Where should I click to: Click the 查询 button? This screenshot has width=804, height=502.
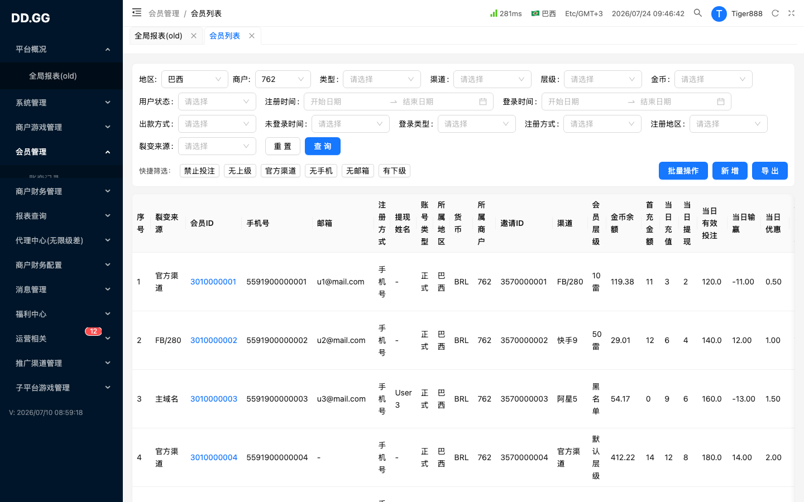pyautogui.click(x=323, y=146)
